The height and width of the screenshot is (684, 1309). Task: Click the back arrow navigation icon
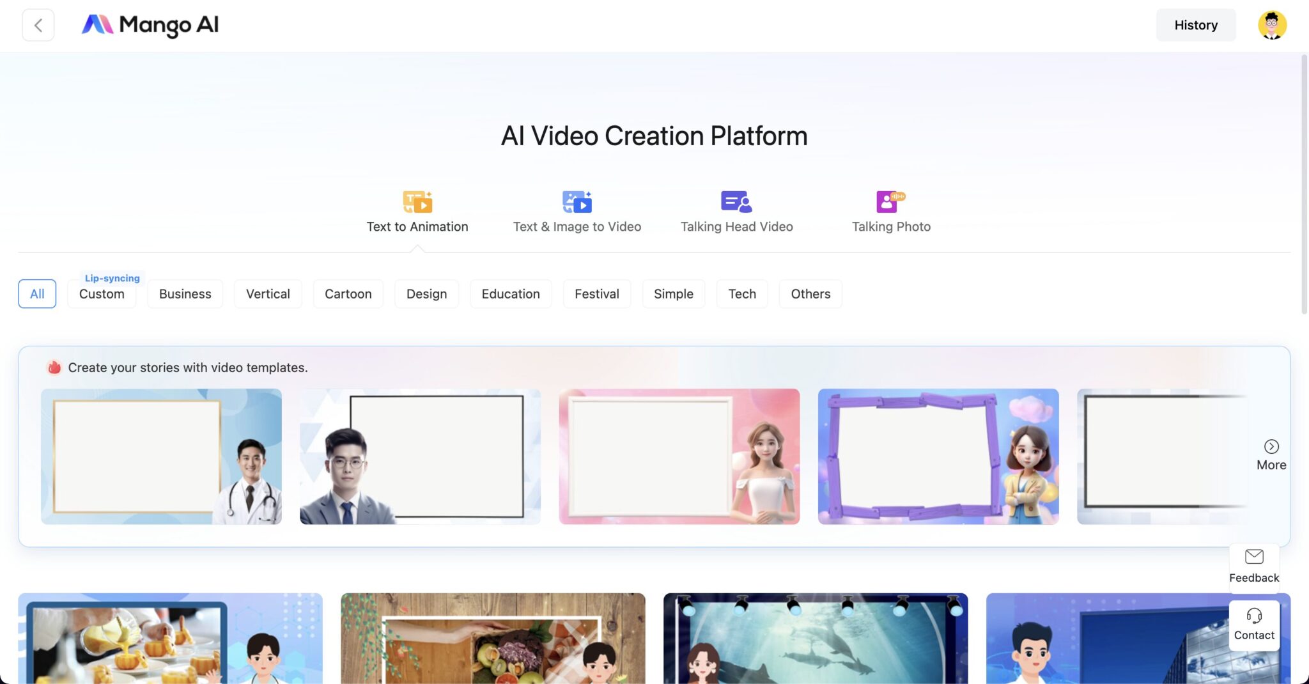click(x=38, y=25)
